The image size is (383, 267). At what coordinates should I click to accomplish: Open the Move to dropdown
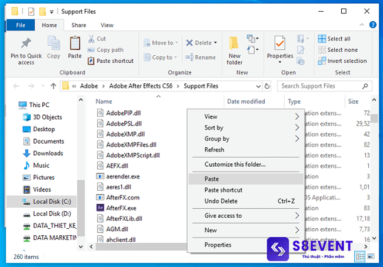(161, 43)
